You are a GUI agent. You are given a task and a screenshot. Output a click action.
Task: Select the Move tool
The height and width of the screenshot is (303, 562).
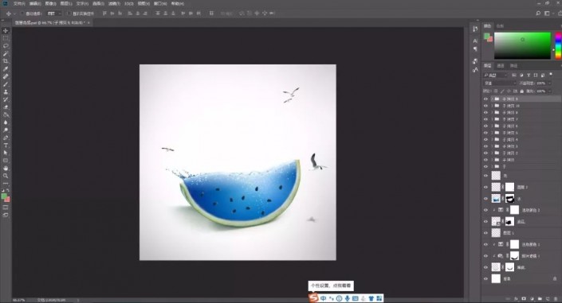[6, 31]
